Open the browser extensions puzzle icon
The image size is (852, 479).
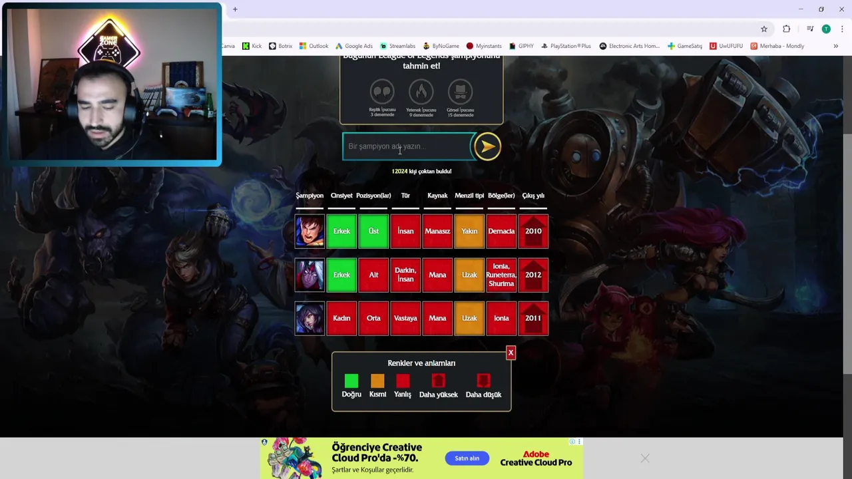[787, 29]
